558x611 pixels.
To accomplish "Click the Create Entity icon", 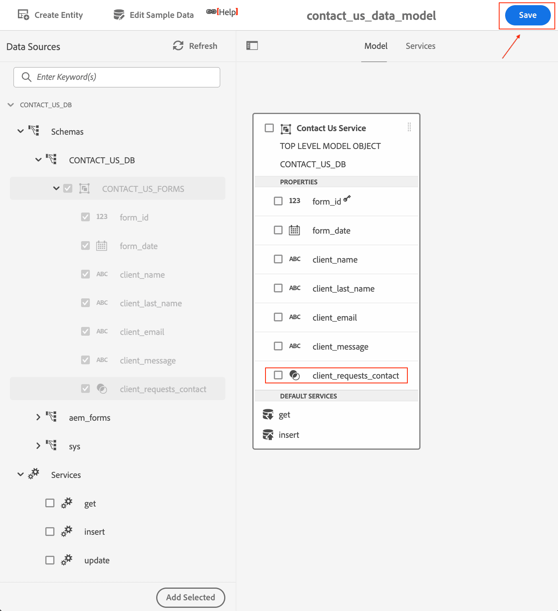I will (23, 15).
